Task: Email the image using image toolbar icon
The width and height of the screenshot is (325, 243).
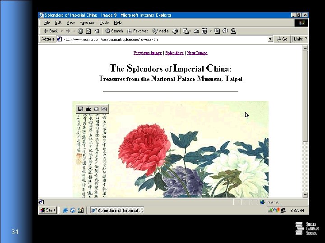Action: [96, 109]
